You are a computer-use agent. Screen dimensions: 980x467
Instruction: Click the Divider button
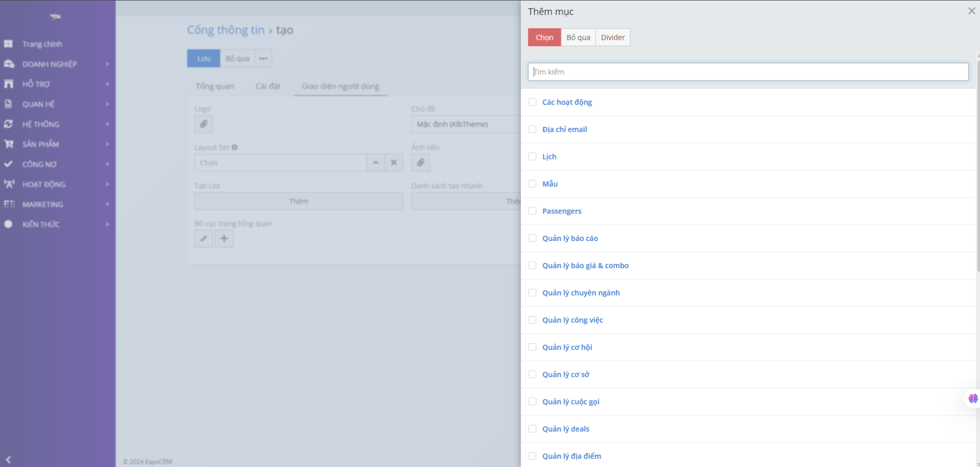coord(612,37)
